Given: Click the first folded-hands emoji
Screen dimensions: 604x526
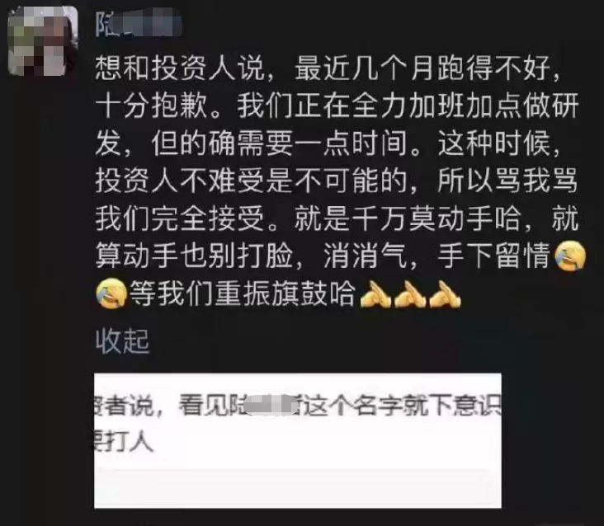Looking at the screenshot, I should click(x=375, y=294).
